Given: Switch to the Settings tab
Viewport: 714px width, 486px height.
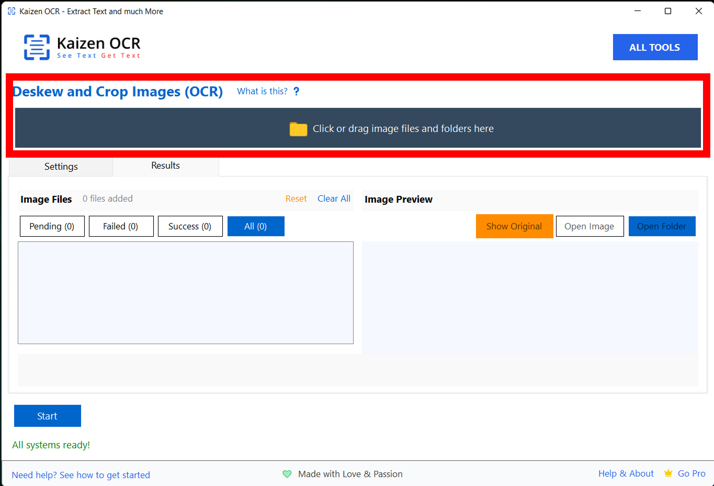Looking at the screenshot, I should (61, 167).
